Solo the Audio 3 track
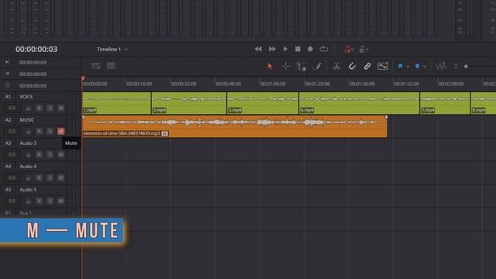Screen dimensions: 496x279 [50, 155]
